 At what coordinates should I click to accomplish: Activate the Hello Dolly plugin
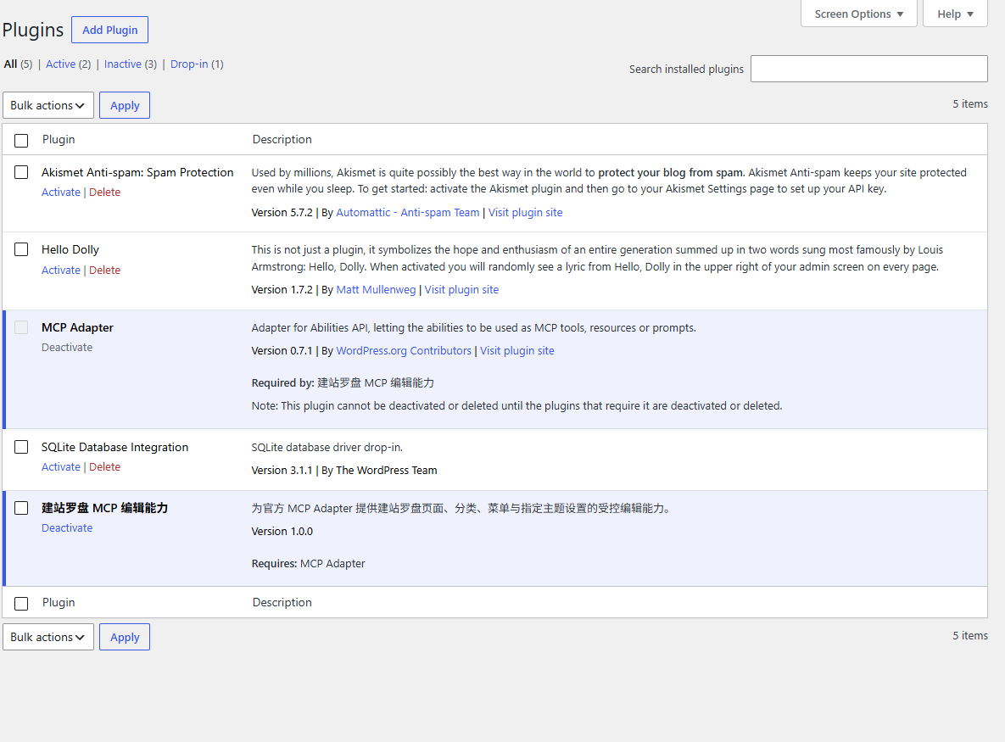click(x=61, y=271)
